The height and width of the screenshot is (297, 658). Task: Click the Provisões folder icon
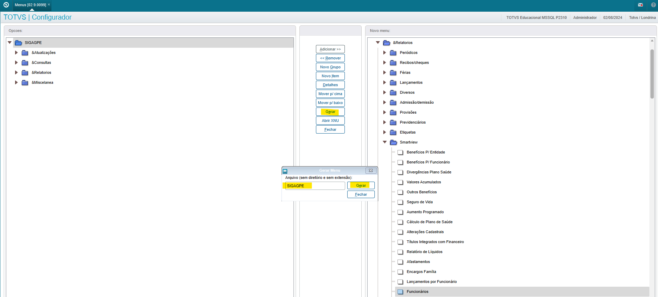(x=393, y=112)
